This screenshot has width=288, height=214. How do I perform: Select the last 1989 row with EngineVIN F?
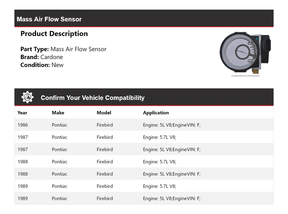(144, 198)
